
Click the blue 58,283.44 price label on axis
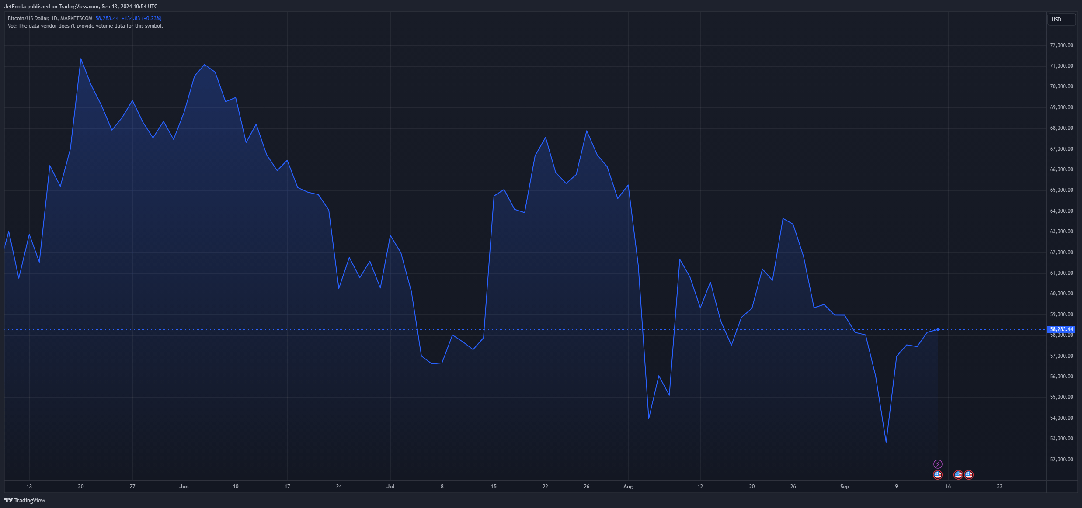[x=1061, y=329]
